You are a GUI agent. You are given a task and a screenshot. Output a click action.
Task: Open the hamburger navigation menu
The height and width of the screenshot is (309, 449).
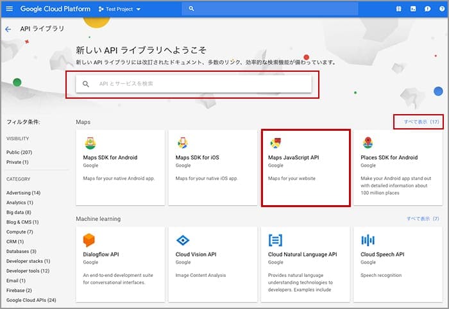pyautogui.click(x=9, y=9)
